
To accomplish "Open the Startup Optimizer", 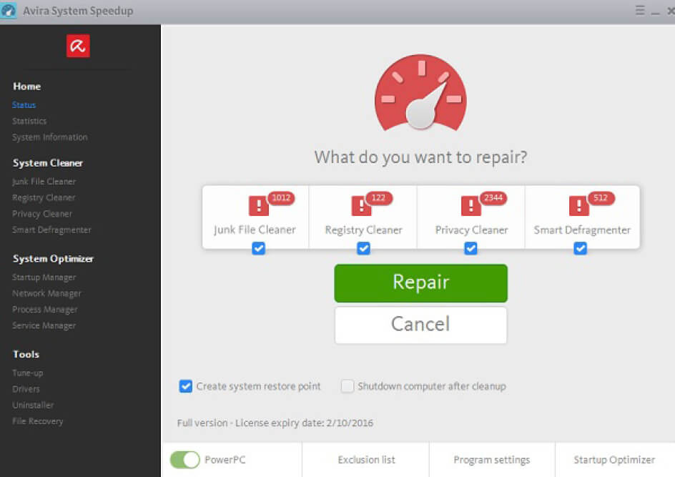I will tap(614, 460).
